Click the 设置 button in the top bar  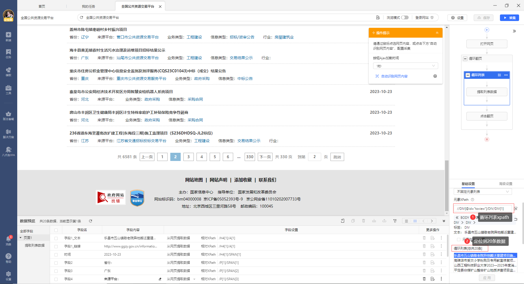(457, 18)
